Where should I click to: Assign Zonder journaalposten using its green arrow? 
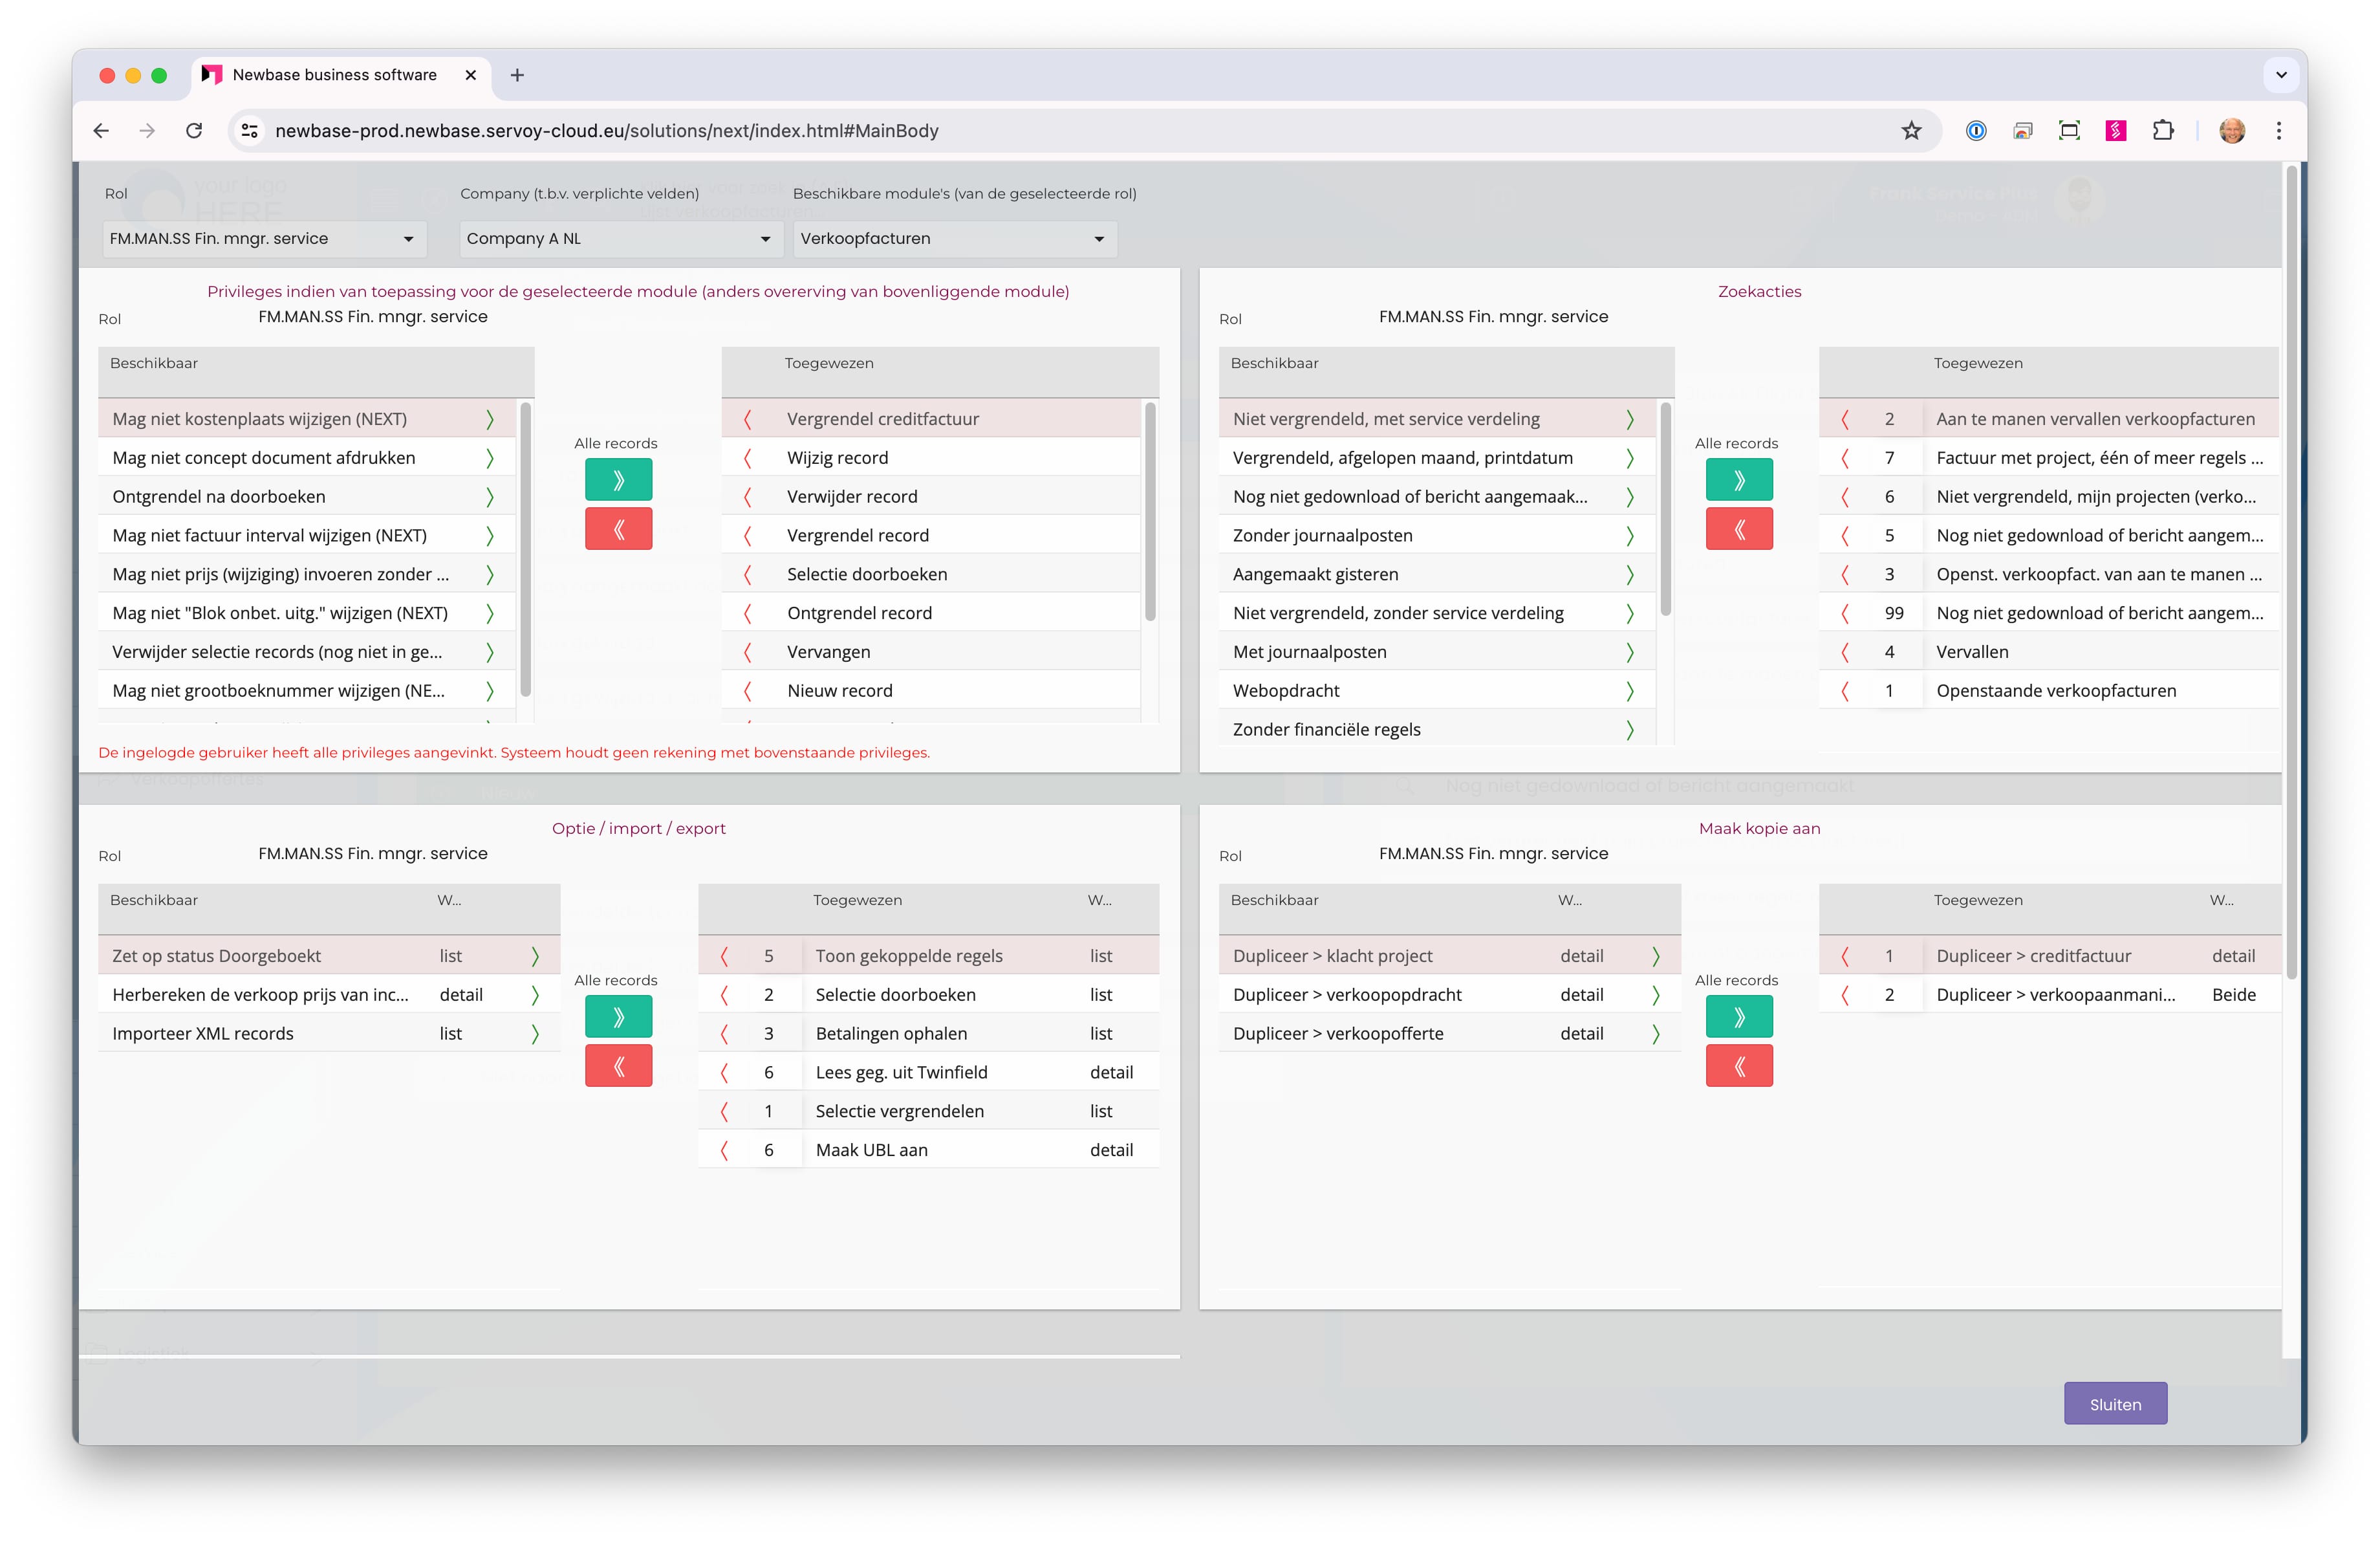[x=1630, y=536]
